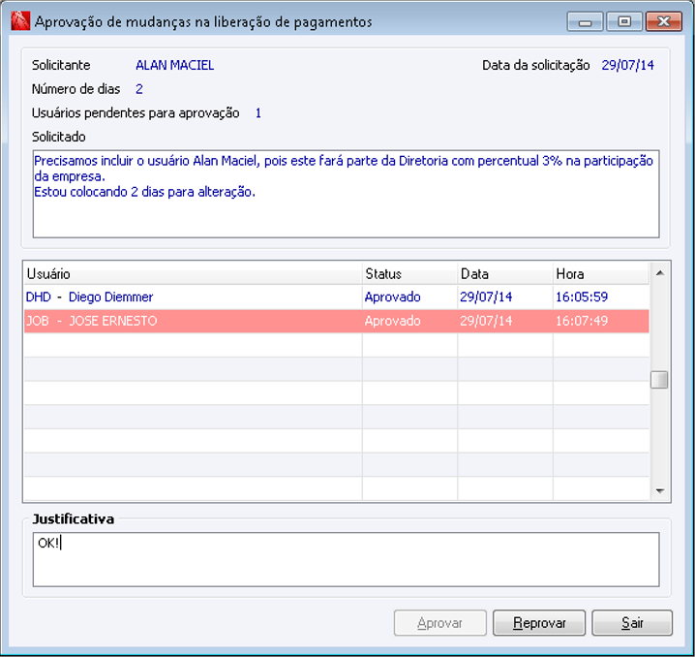The height and width of the screenshot is (657, 695).
Task: Click the Justificativa group label
Action: tap(74, 519)
